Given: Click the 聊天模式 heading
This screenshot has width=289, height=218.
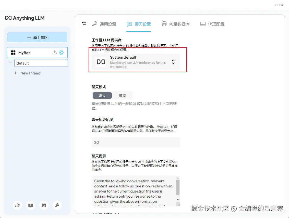Looking at the screenshot, I should (x=99, y=87).
